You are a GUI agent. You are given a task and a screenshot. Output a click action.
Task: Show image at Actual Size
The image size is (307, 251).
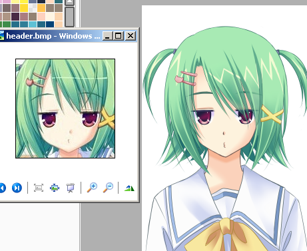(55, 188)
